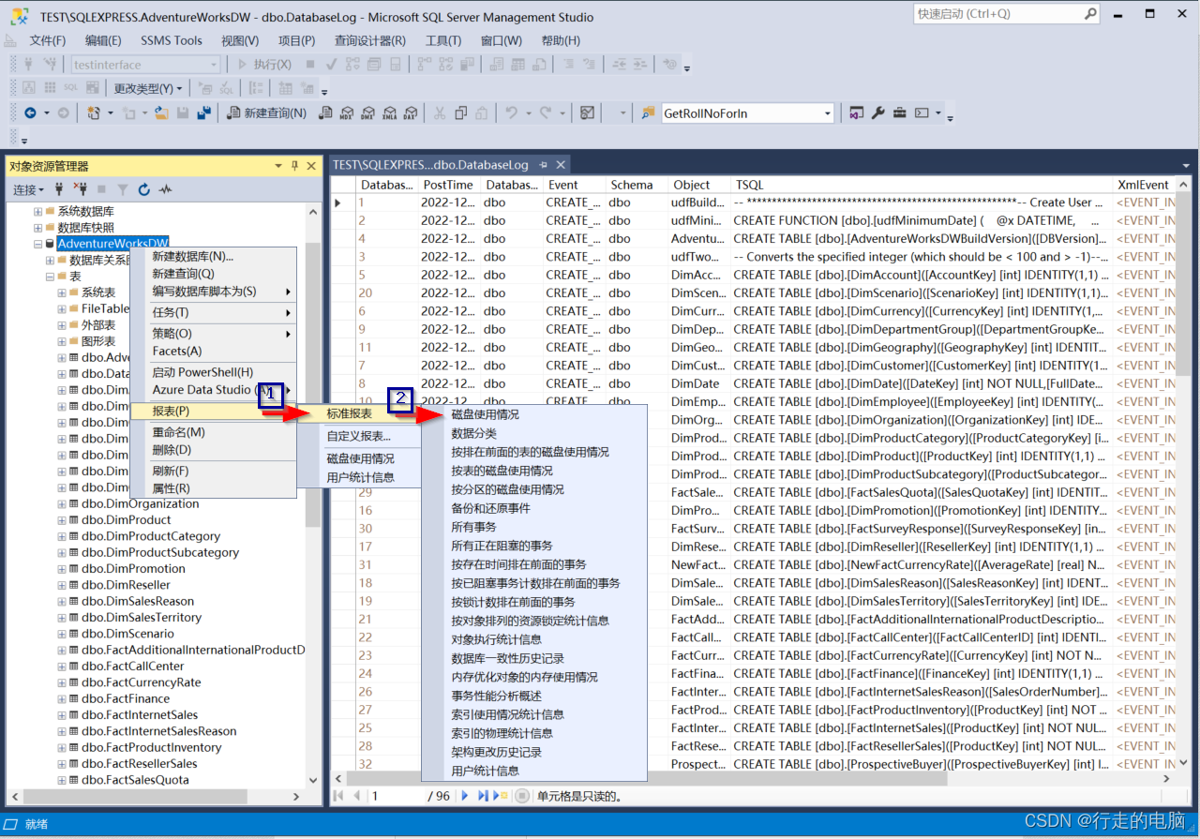
Task: Click the Disconnect plug icon in Object Explorer
Action: 81,189
